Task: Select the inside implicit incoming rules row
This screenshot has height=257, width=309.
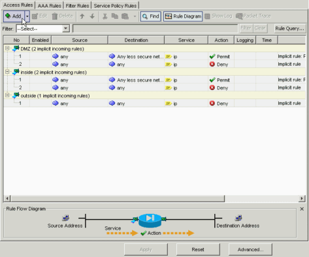Action: point(155,72)
